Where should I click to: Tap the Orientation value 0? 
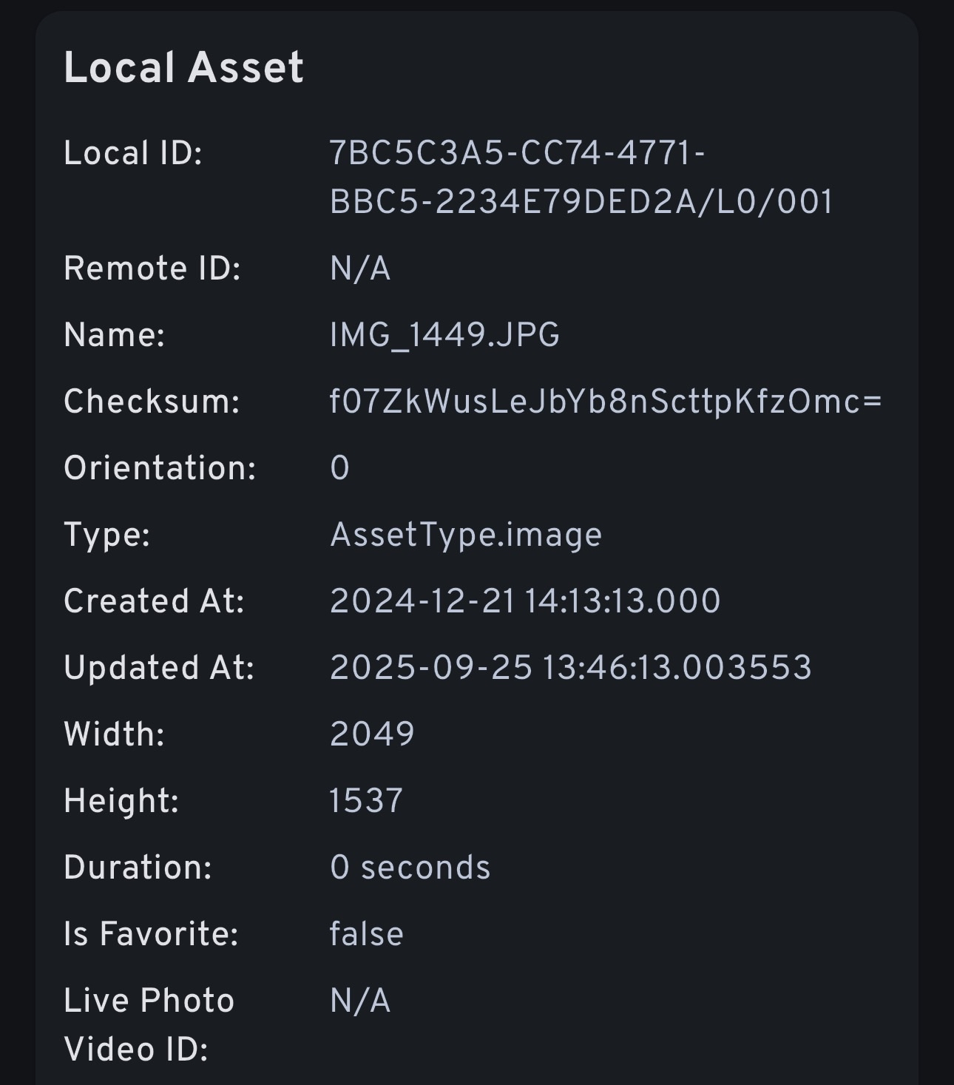click(x=339, y=468)
